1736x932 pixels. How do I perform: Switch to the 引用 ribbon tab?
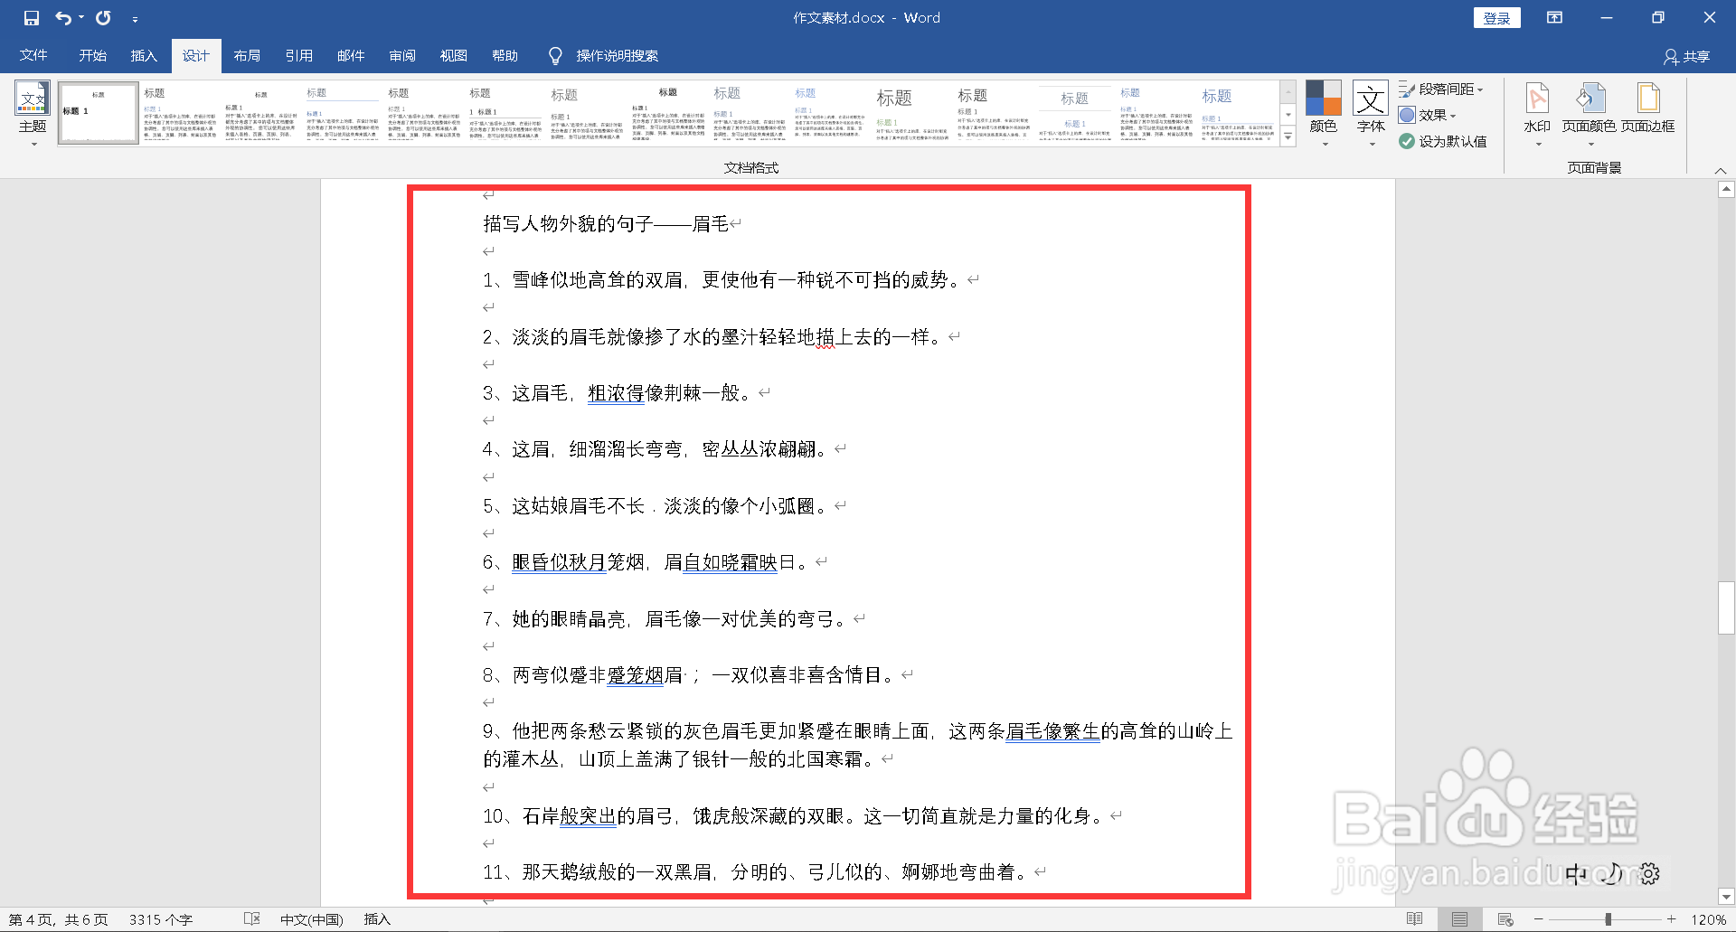[x=298, y=56]
